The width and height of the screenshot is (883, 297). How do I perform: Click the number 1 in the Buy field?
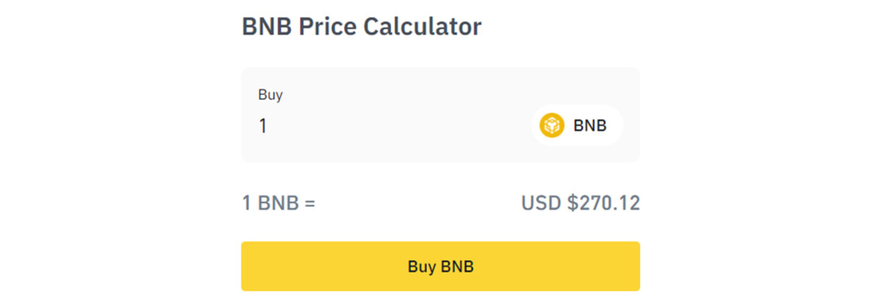(x=263, y=126)
